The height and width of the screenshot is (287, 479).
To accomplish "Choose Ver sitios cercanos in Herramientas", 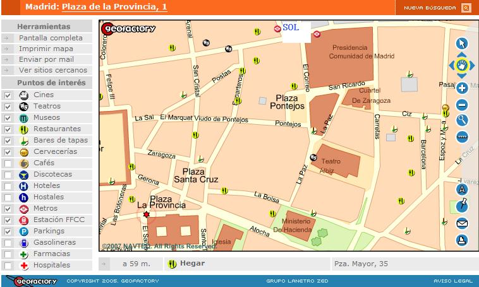I will (x=53, y=70).
